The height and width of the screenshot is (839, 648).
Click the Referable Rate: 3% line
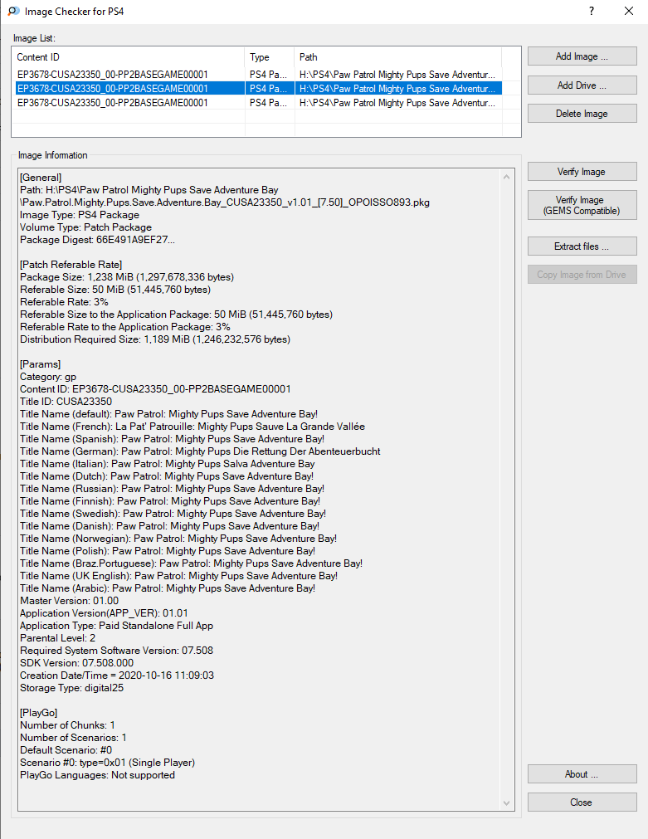pyautogui.click(x=64, y=302)
